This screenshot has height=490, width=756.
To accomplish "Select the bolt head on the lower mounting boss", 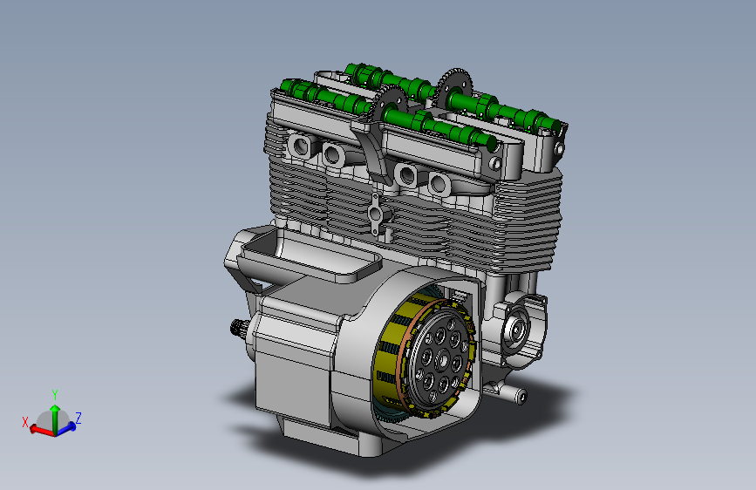I will click(x=521, y=397).
